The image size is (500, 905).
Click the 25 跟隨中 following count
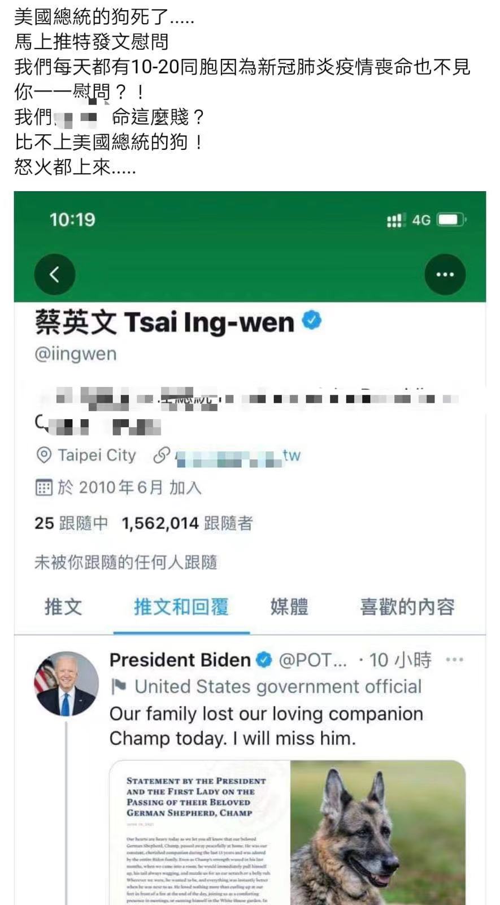(71, 523)
